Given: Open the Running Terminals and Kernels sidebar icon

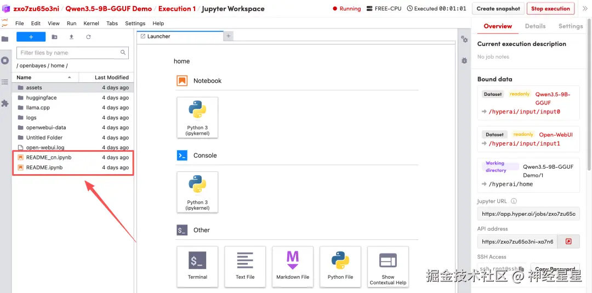Looking at the screenshot, I should point(5,60).
